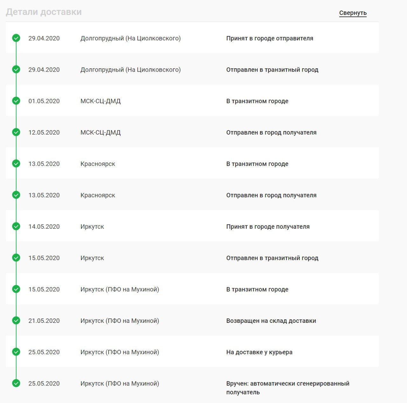Select status На доставке у курьера

point(259,352)
